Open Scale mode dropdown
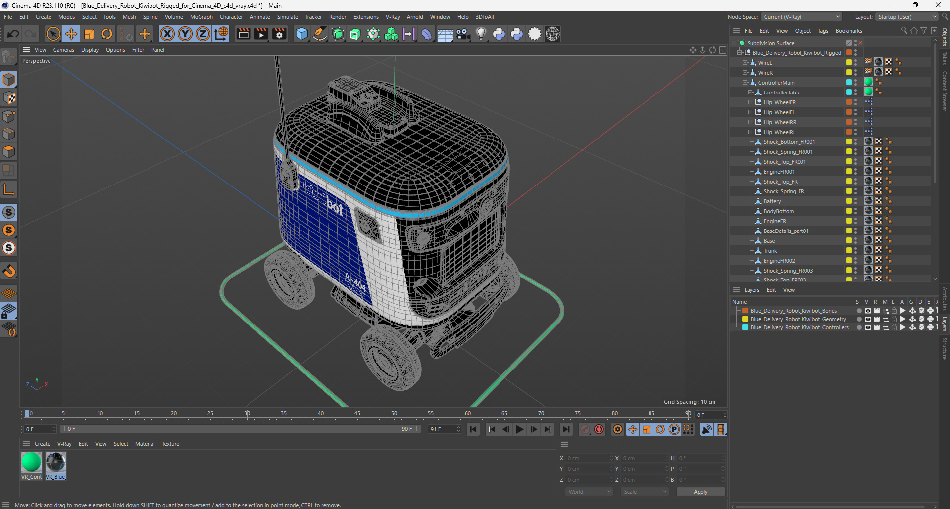This screenshot has width=950, height=509. click(x=645, y=492)
